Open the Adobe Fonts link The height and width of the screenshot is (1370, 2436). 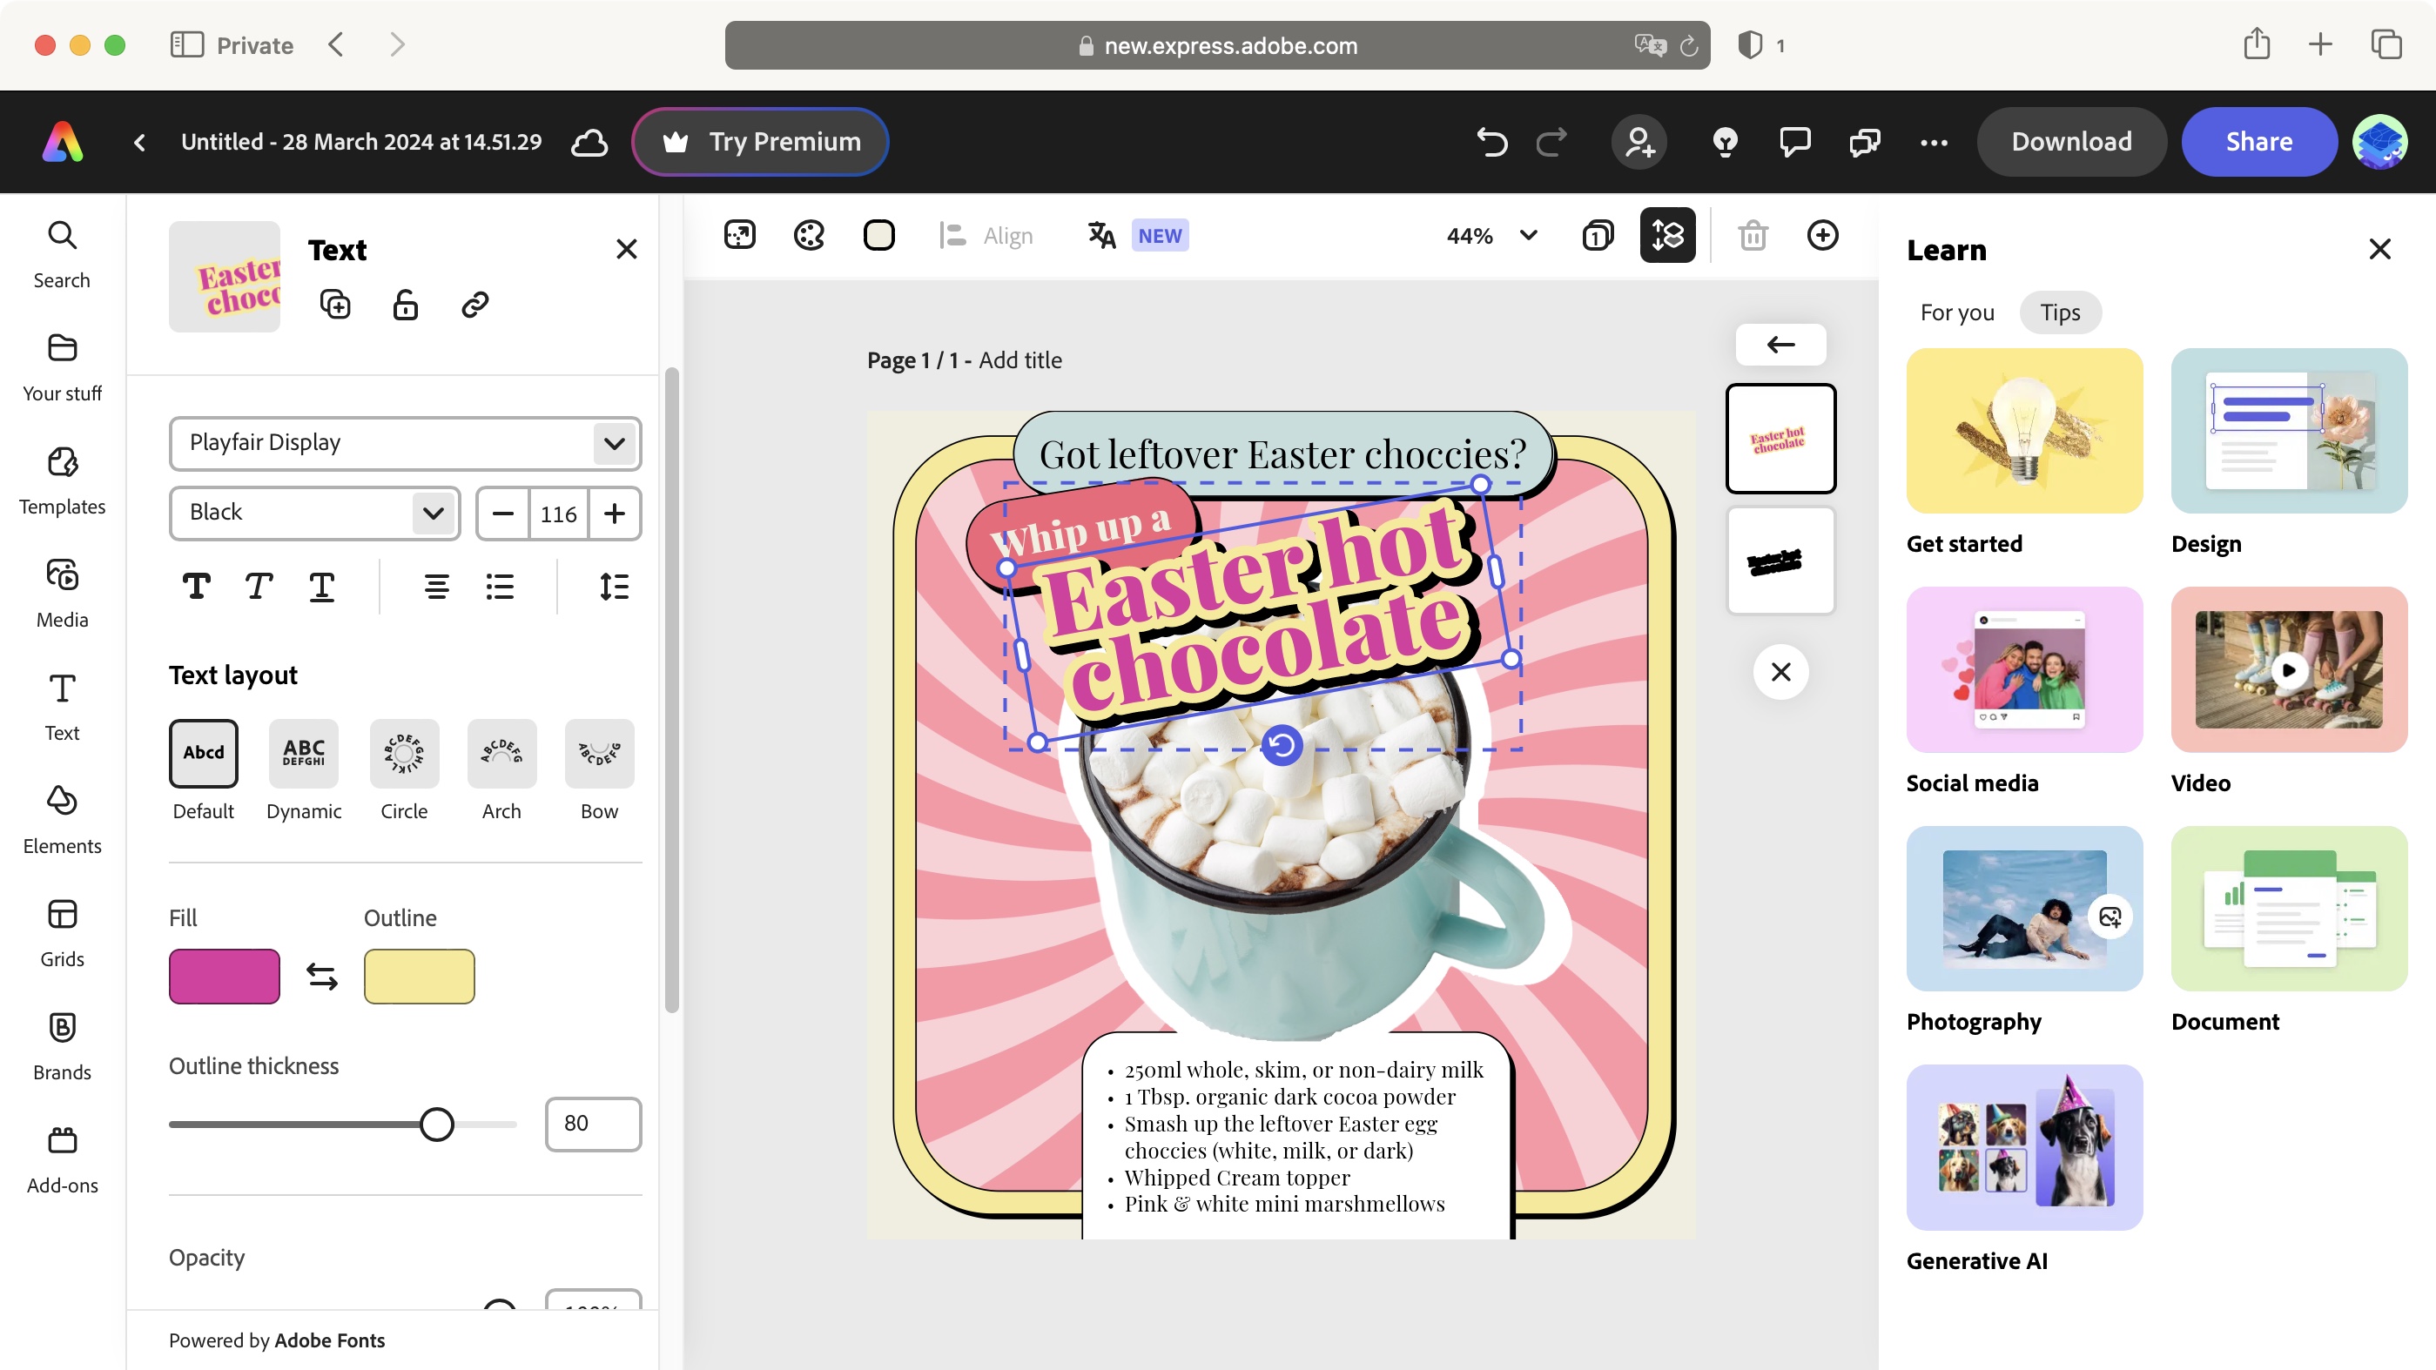click(329, 1340)
